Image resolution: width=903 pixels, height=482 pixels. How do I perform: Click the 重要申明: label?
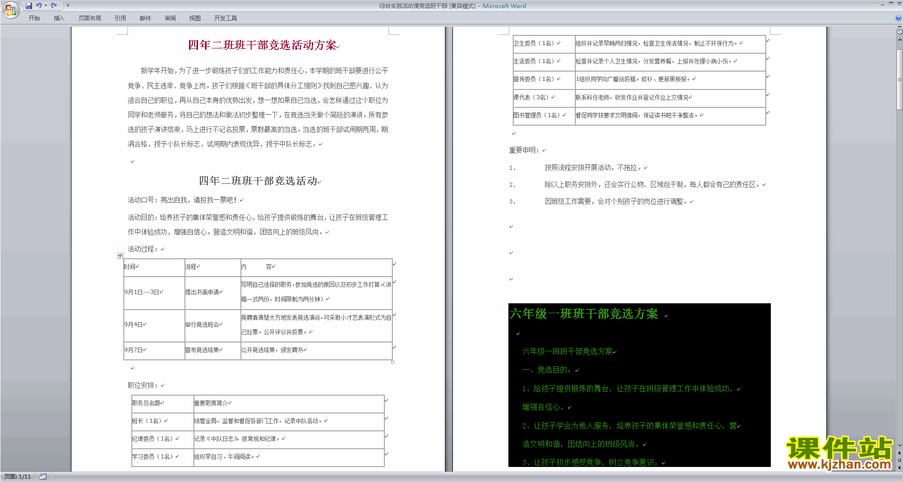point(524,150)
